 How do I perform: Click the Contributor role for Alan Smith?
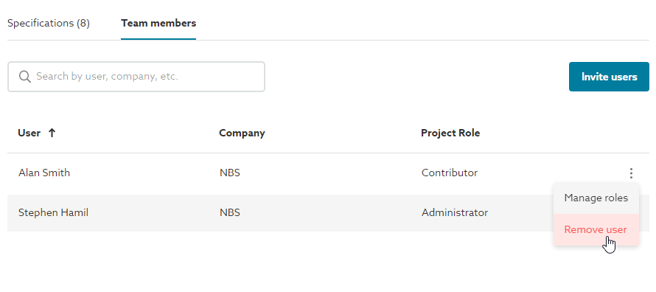pos(450,173)
